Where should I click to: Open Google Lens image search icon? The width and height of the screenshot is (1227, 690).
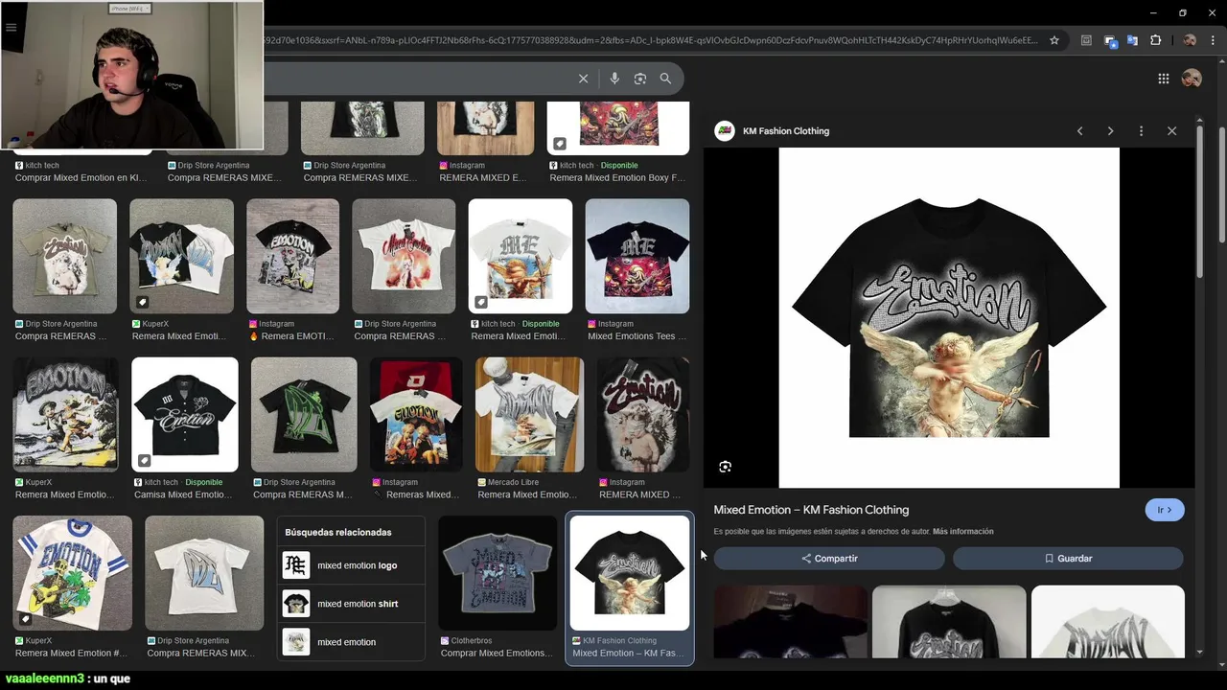[x=640, y=79]
